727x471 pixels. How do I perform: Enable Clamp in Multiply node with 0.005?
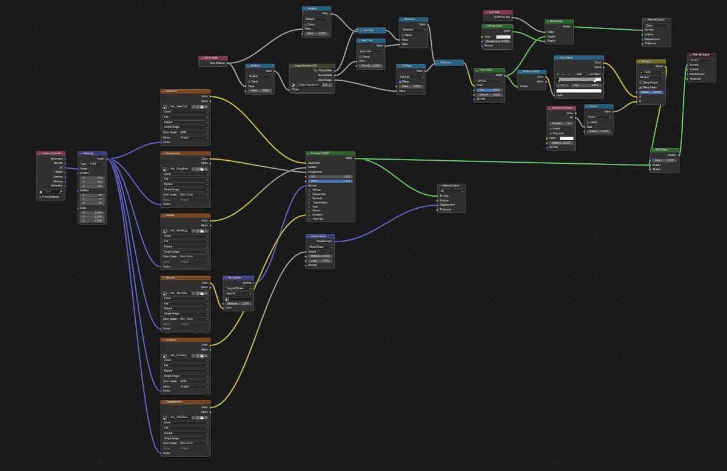click(306, 24)
